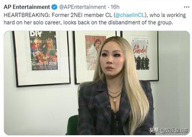Image resolution: width=192 pixels, height=137 pixels.
Task: Open the AP Entertainment profile name
Action: click(27, 7)
